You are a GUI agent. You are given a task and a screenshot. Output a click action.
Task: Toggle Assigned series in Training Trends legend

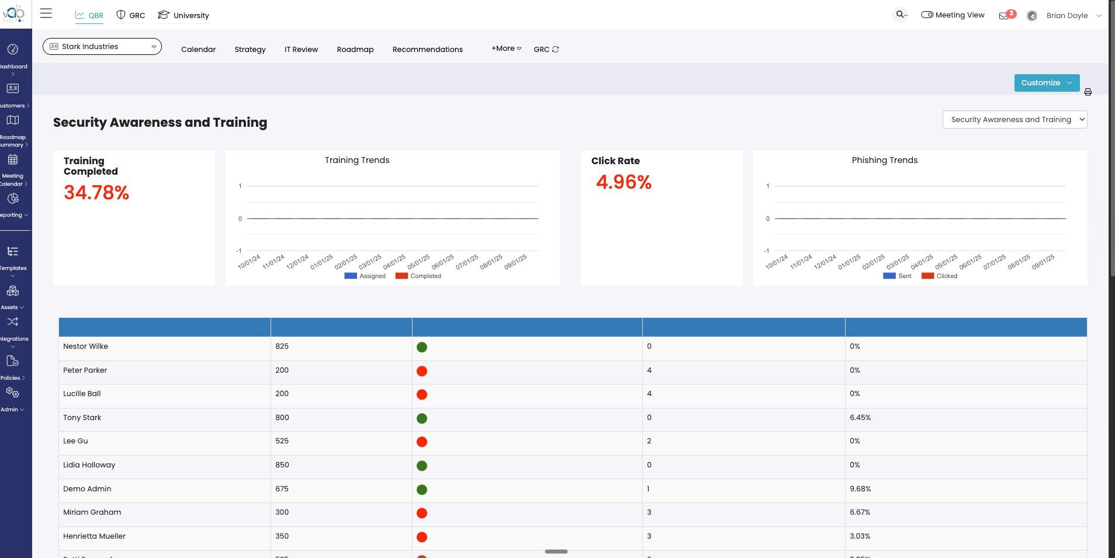365,276
